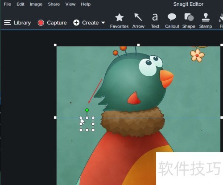Image resolution: width=223 pixels, height=185 pixels.
Task: Open the Image menu
Action: pyautogui.click(x=36, y=4)
